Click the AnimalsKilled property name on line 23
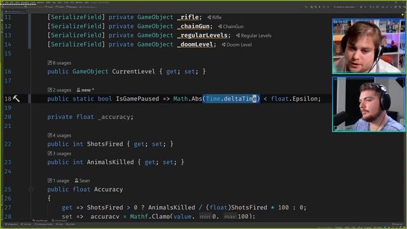This screenshot has width=407, height=229. pyautogui.click(x=111, y=162)
